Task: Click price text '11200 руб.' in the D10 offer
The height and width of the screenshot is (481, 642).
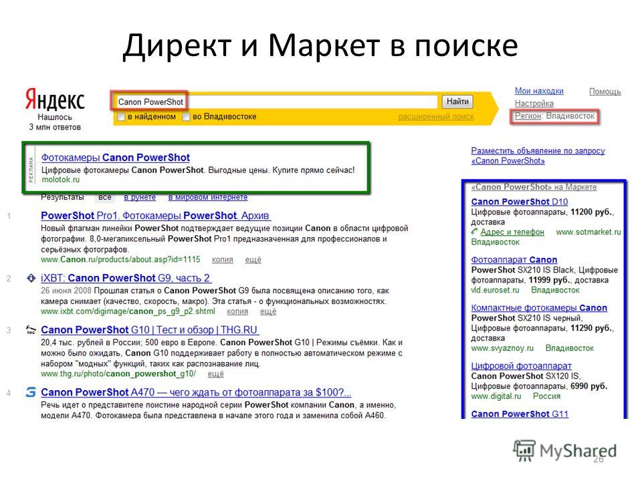Action: pyautogui.click(x=592, y=212)
